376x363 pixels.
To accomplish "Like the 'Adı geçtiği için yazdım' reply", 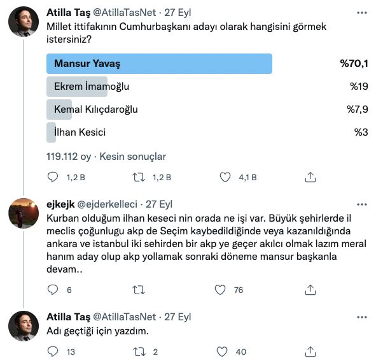I will pyautogui.click(x=222, y=352).
